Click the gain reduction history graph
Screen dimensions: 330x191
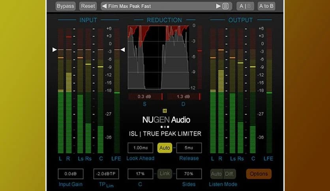coord(158,57)
